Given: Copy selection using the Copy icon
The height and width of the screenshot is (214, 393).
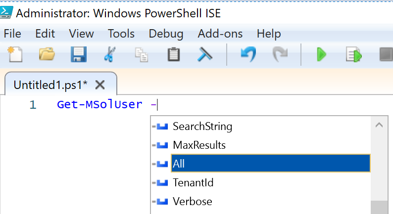Looking at the screenshot, I should point(142,55).
